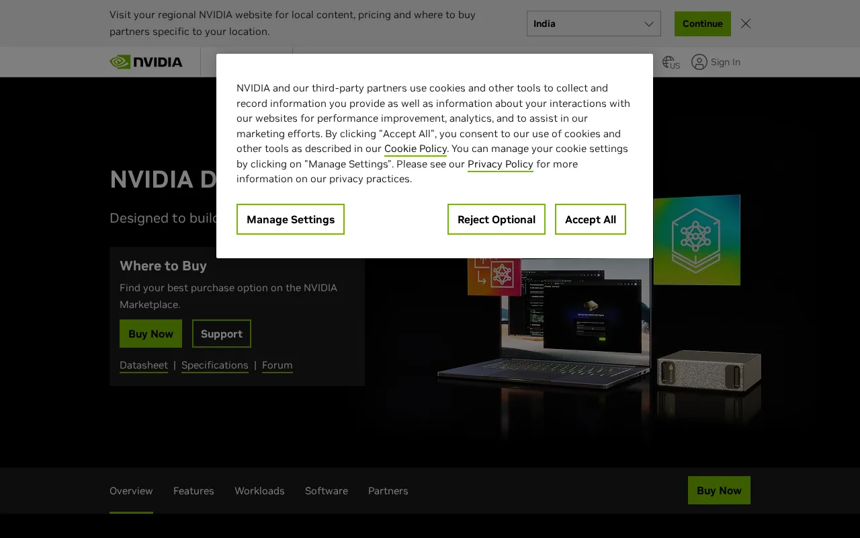Click Accept All cookies
This screenshot has width=860, height=538.
(x=591, y=219)
